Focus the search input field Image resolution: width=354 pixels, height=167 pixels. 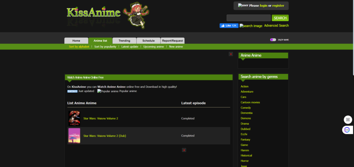coord(249,18)
